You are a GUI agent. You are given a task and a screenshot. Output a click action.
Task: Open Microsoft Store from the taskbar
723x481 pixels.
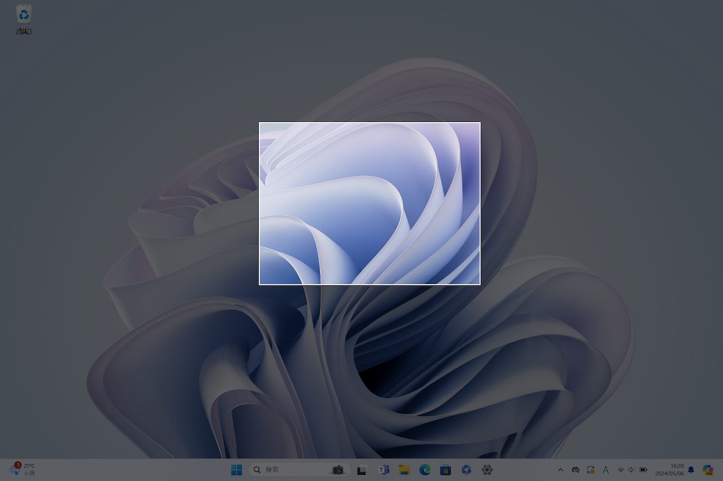446,470
